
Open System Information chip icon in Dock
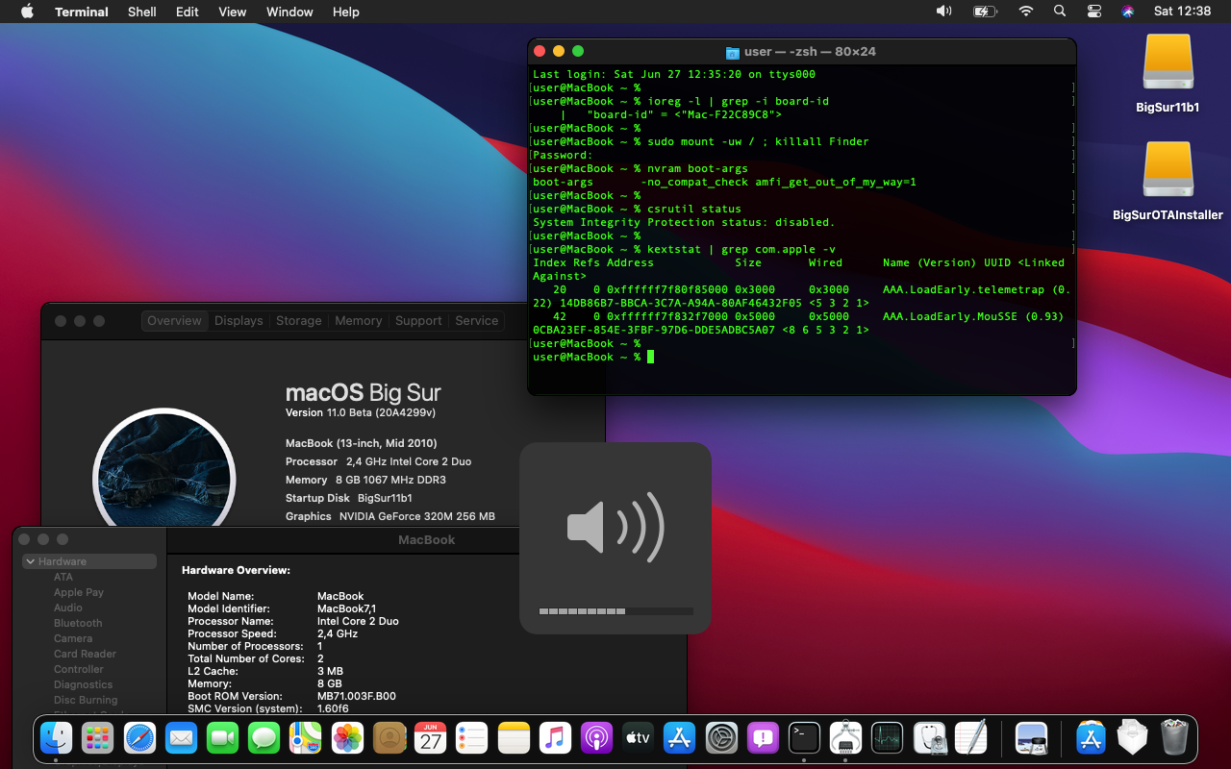click(x=845, y=738)
